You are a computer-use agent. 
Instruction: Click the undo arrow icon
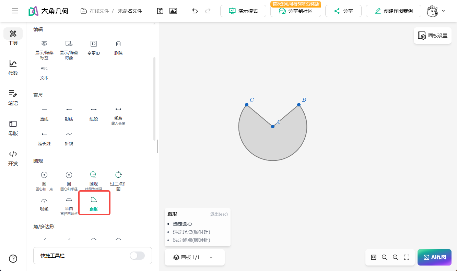pyautogui.click(x=195, y=11)
